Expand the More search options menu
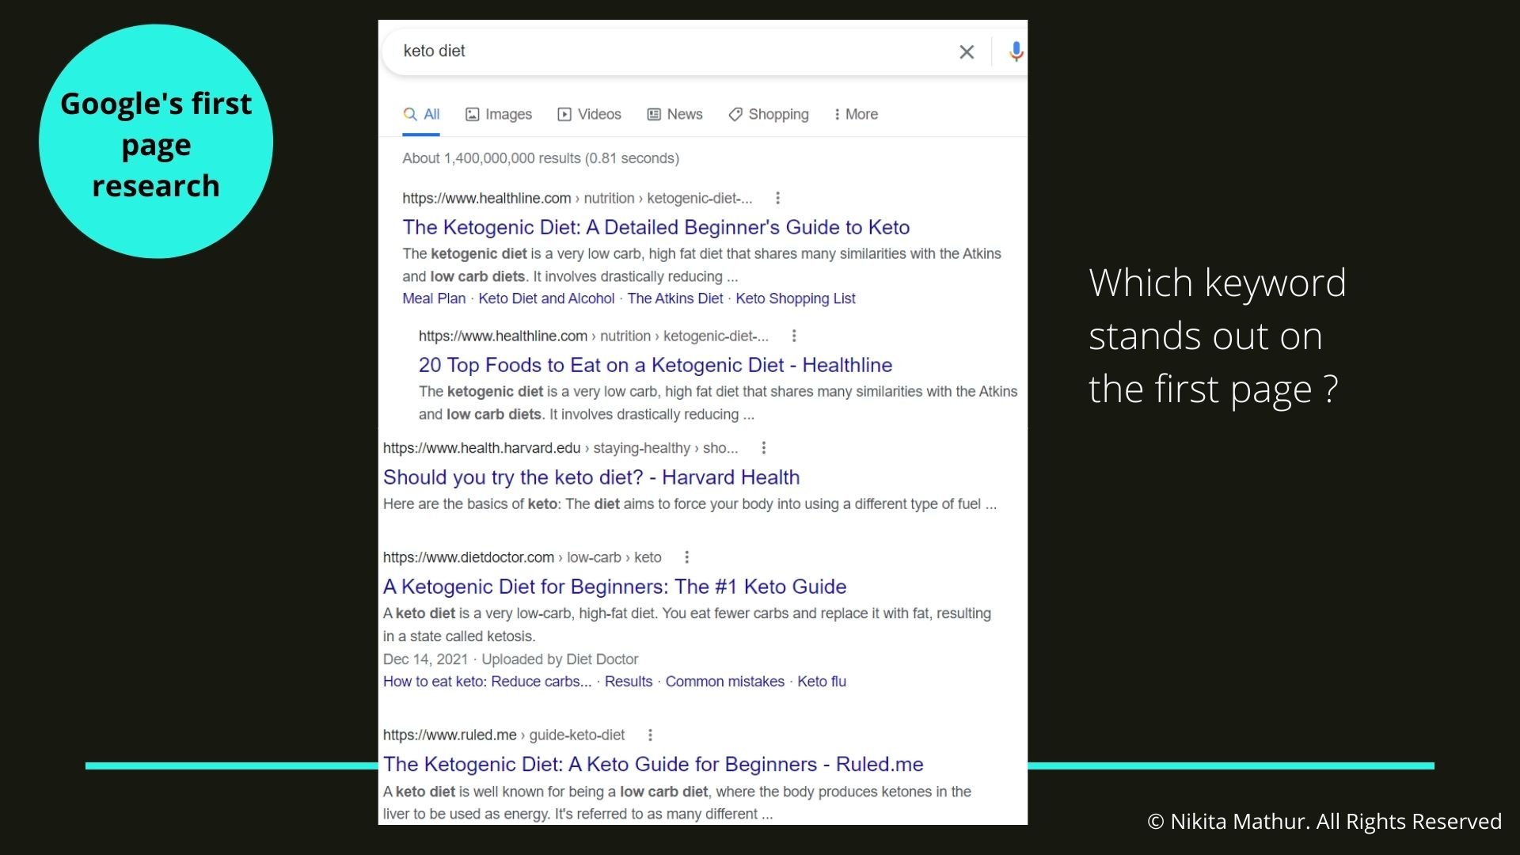Image resolution: width=1520 pixels, height=855 pixels. 857,114
